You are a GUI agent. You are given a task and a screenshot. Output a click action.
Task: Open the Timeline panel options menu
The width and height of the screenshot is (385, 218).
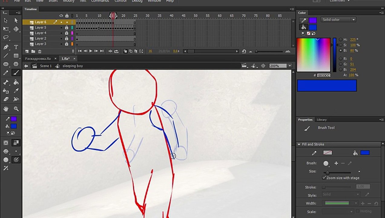(x=291, y=9)
